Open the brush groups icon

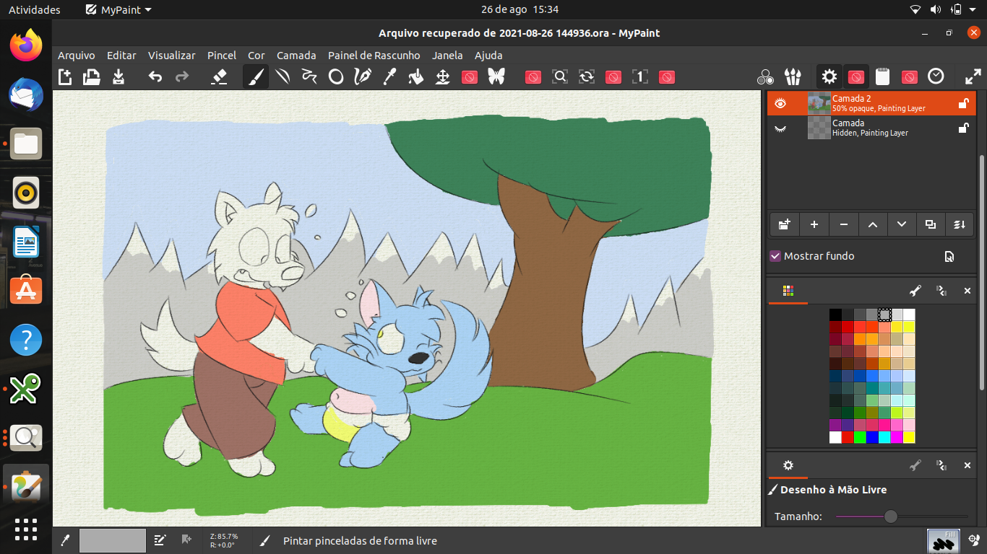pos(793,76)
